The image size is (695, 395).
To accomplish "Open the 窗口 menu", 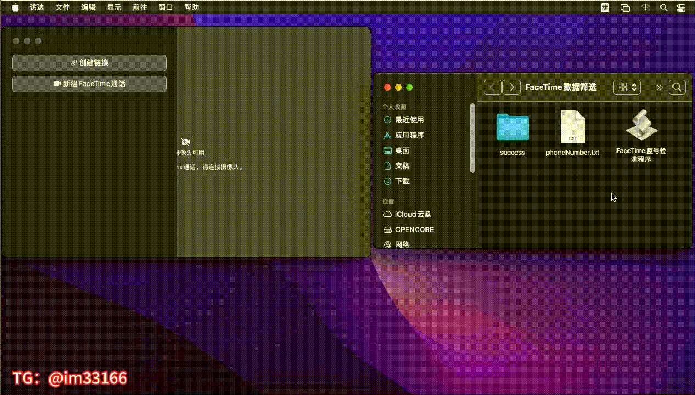I will [166, 7].
